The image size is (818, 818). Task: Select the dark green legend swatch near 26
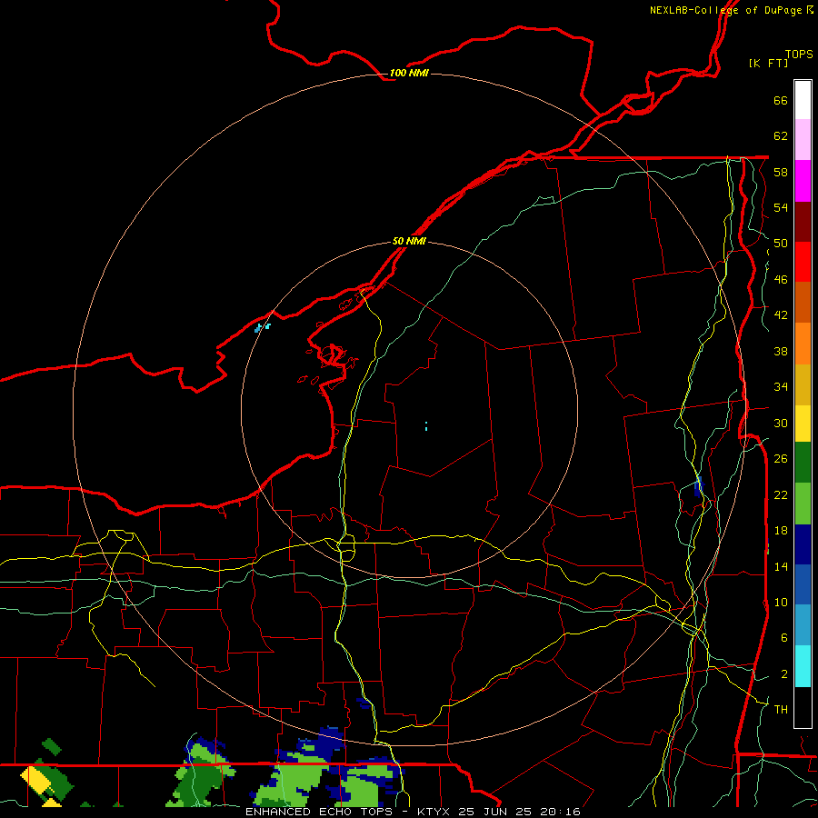pyautogui.click(x=803, y=463)
